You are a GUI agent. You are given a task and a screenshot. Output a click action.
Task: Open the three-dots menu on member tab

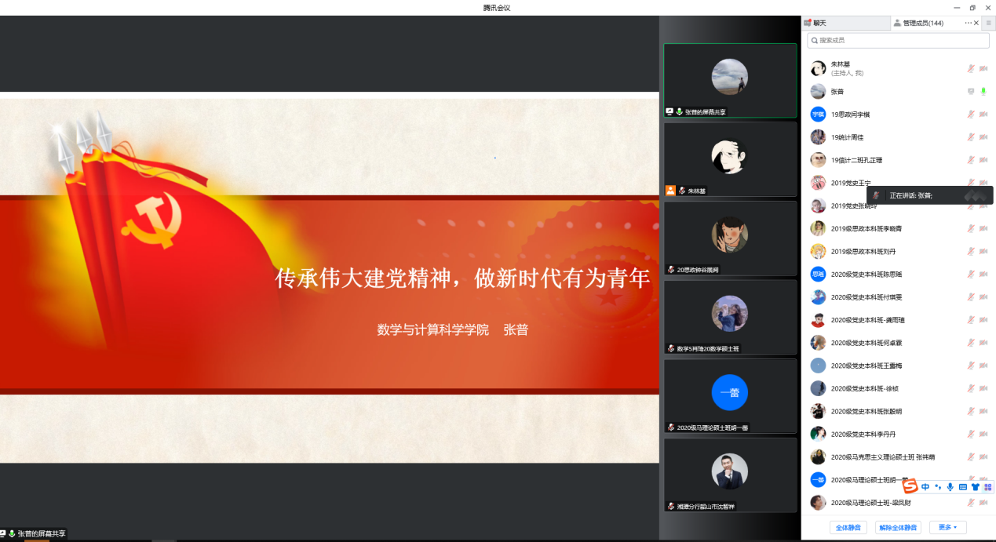pos(968,24)
